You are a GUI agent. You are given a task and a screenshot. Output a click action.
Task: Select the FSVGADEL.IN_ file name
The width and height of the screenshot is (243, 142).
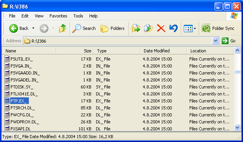25,80
